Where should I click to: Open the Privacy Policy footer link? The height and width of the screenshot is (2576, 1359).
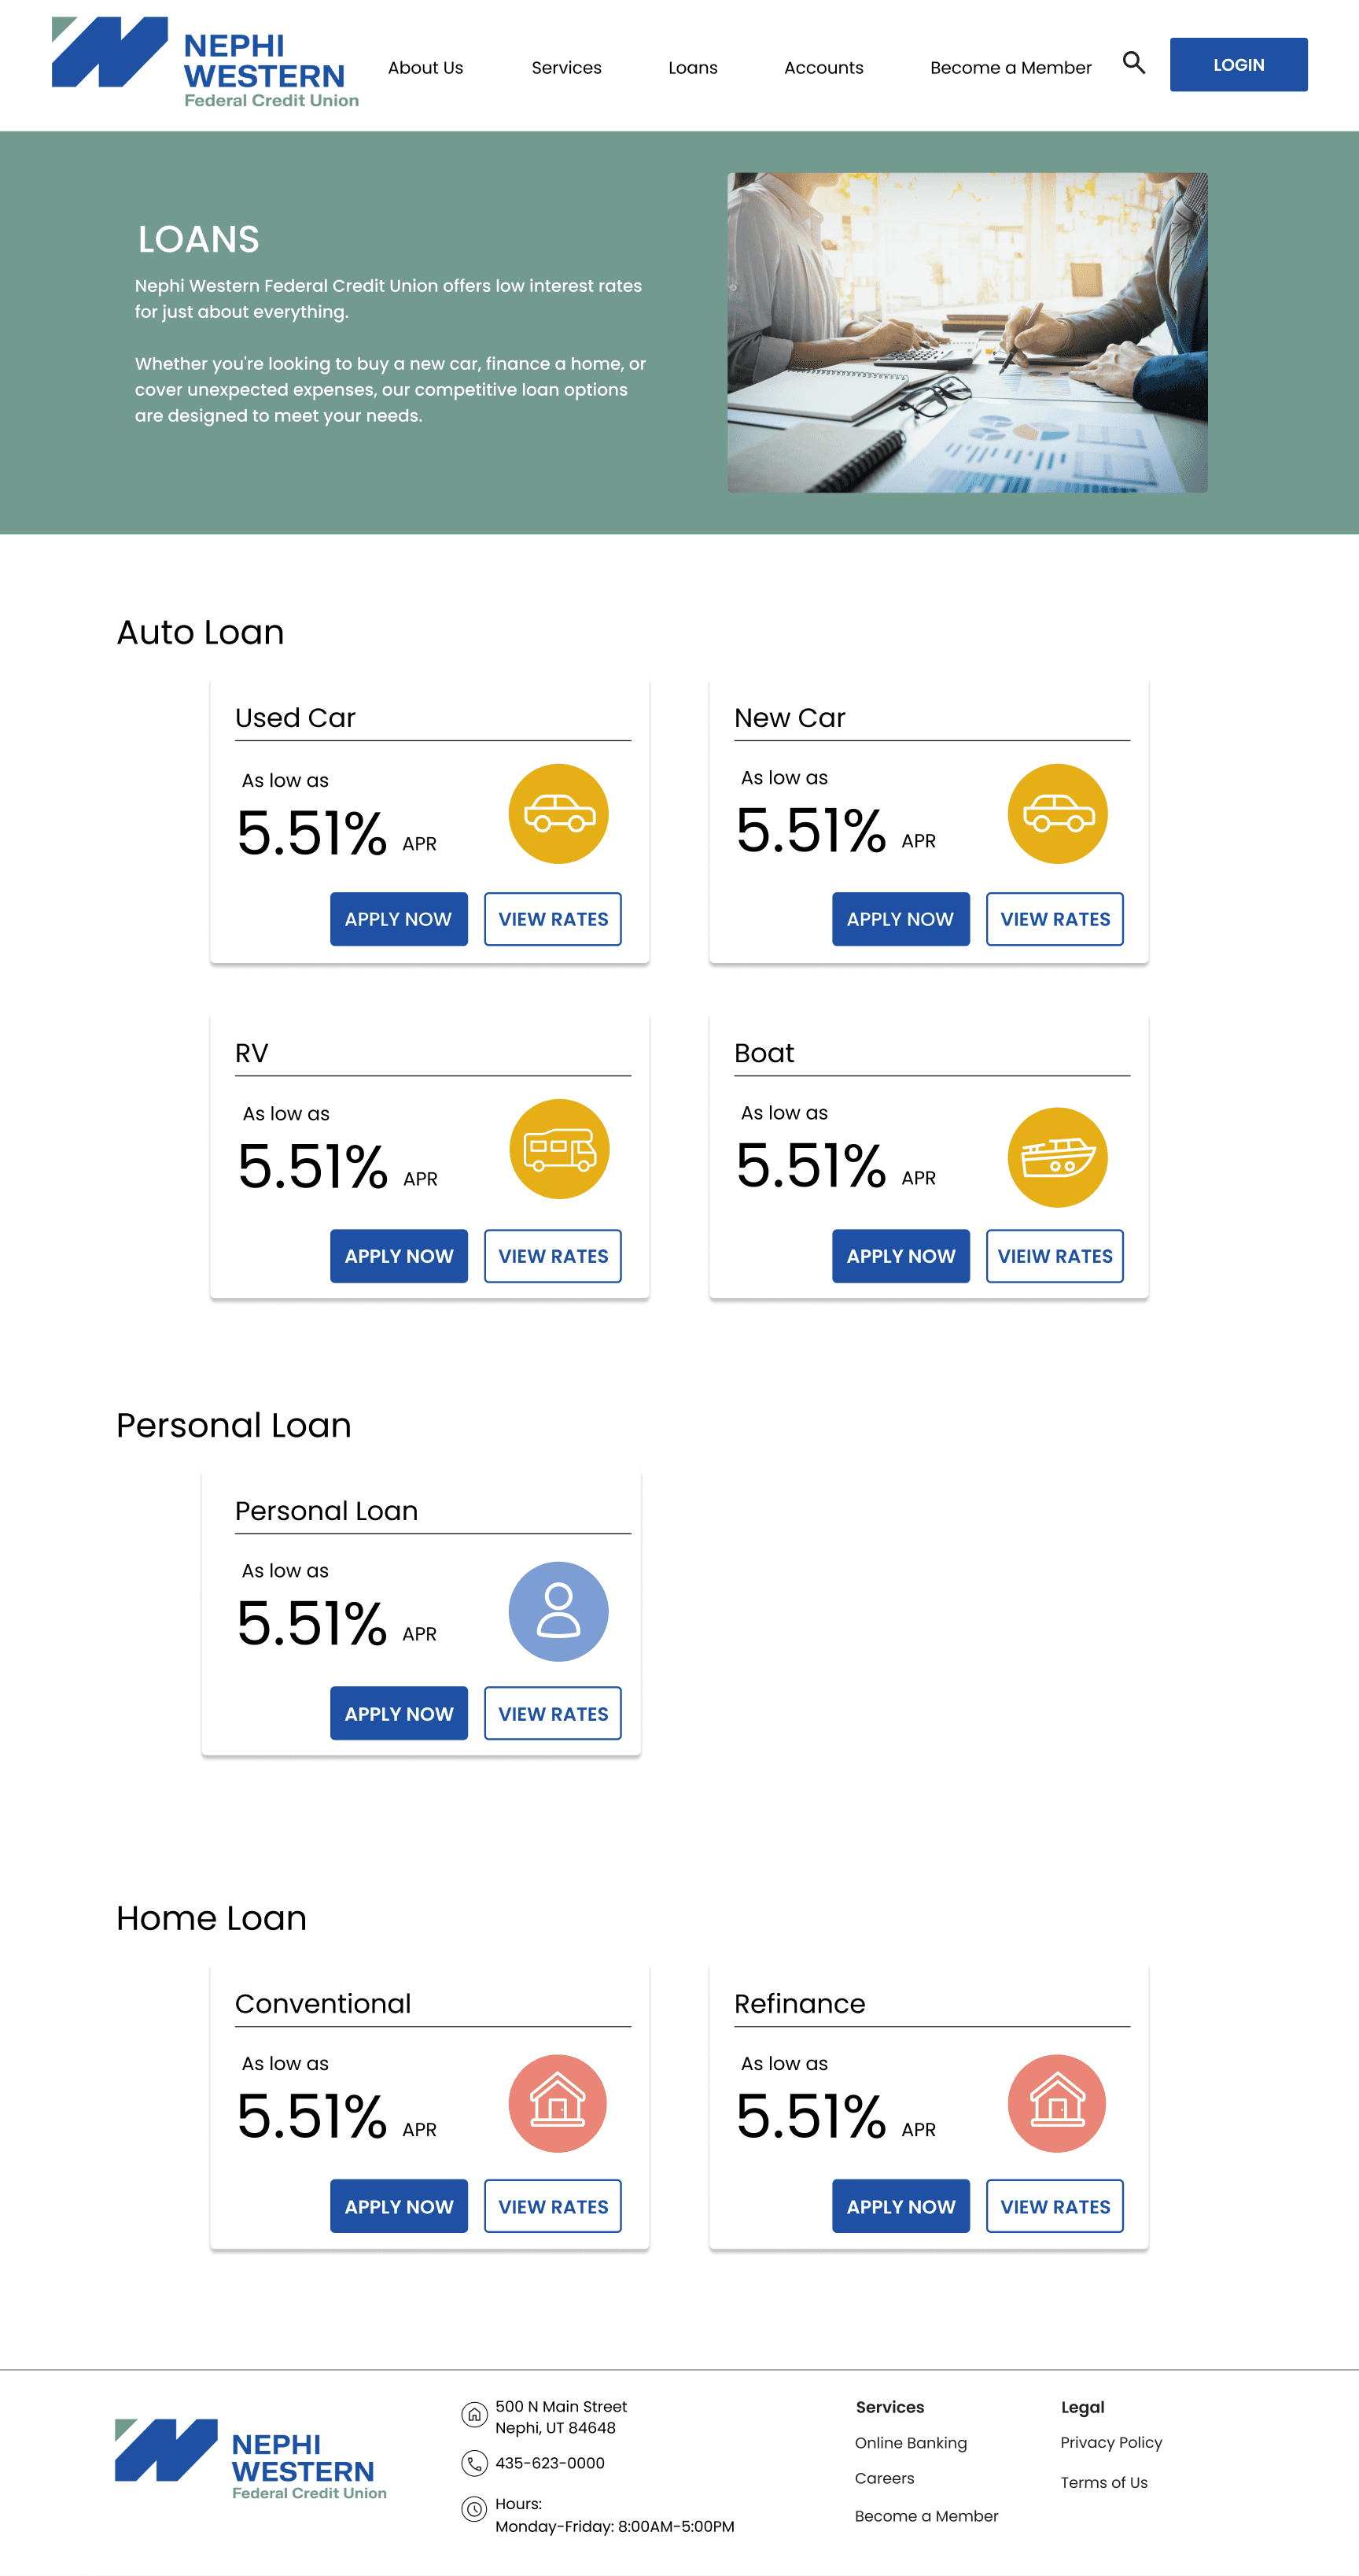coord(1111,2442)
